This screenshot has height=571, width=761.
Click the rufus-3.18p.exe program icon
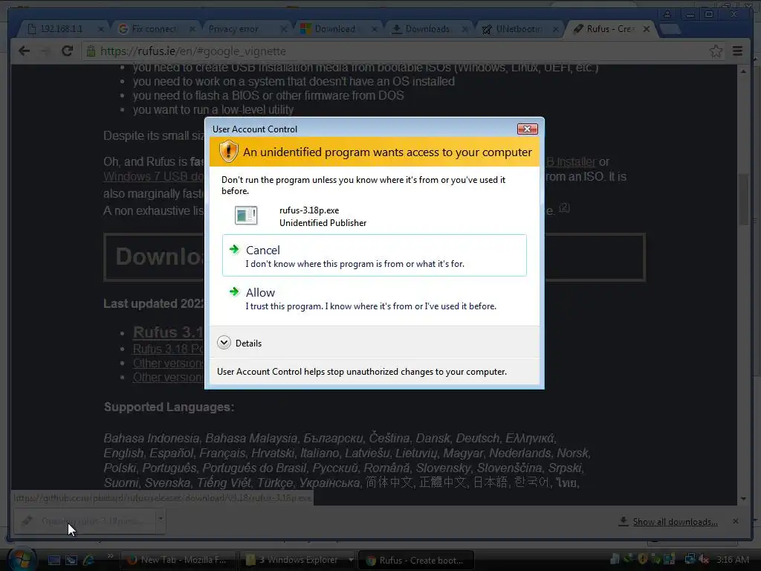coord(245,215)
